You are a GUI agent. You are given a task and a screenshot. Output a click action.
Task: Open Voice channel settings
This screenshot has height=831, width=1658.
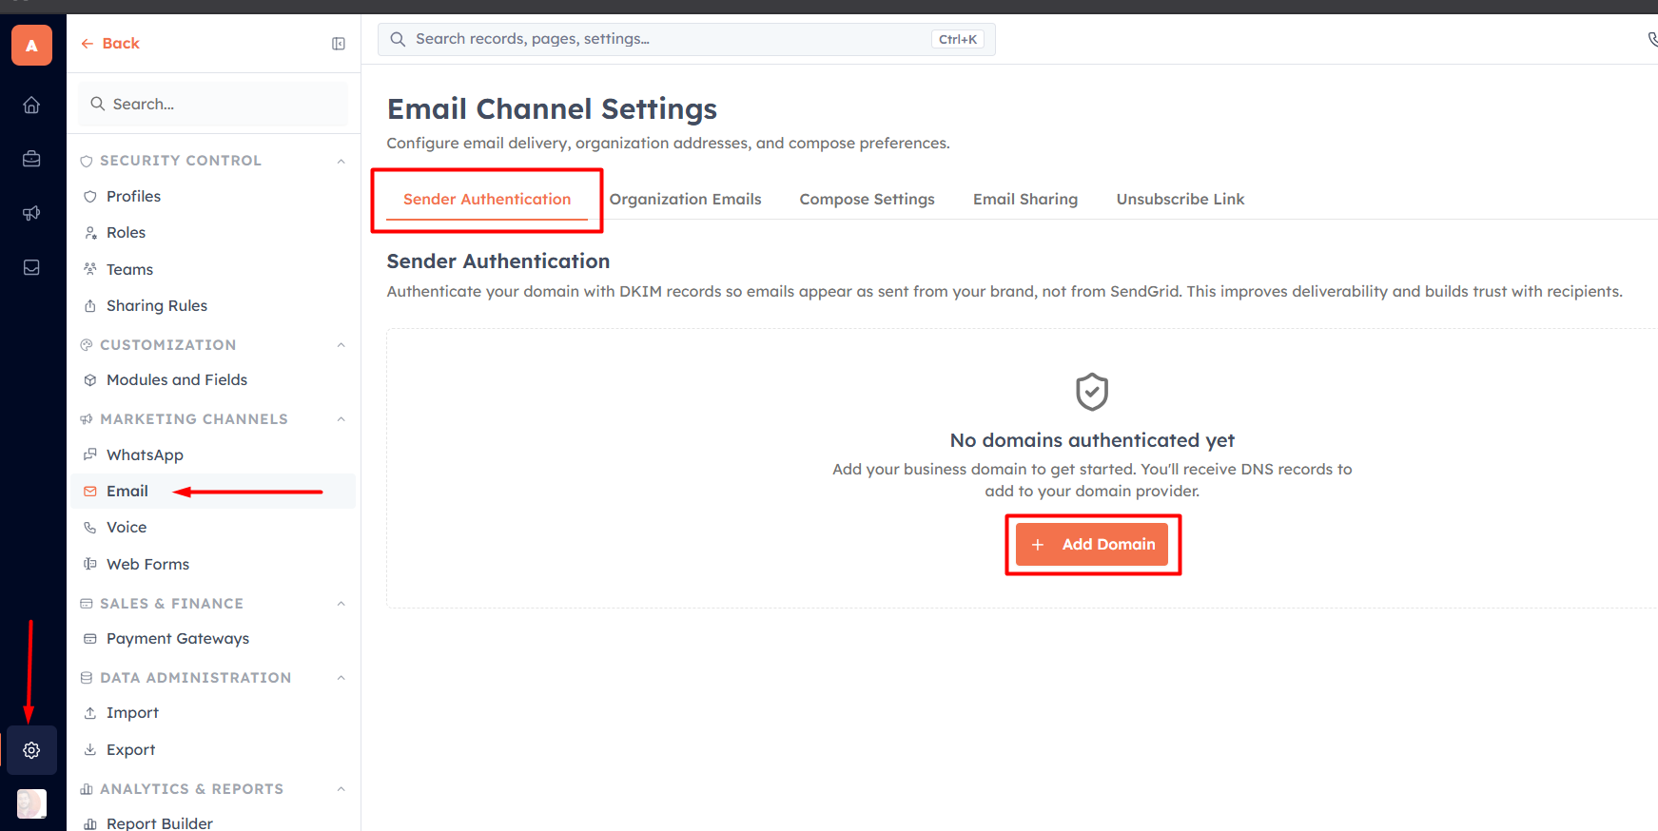(x=213, y=528)
